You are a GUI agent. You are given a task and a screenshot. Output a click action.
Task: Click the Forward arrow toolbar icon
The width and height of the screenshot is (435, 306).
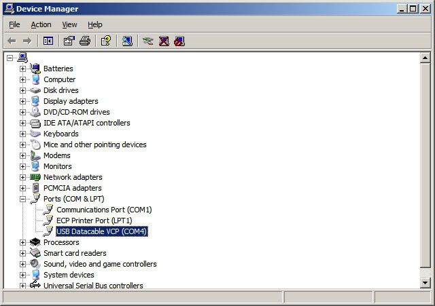coord(27,41)
